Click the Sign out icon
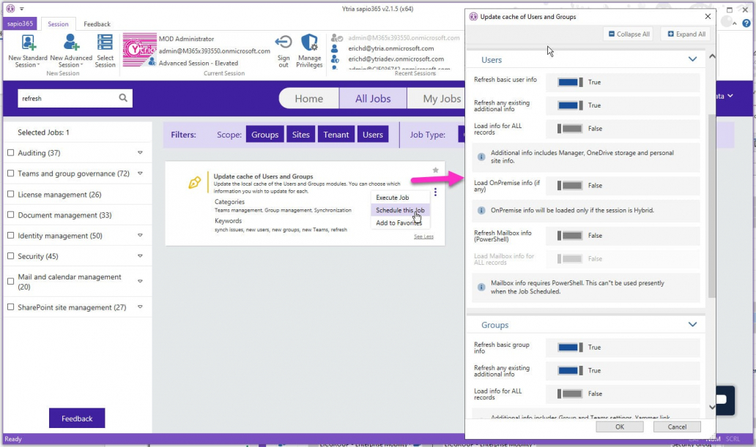Screen dimensions: 756x447 (x=283, y=42)
